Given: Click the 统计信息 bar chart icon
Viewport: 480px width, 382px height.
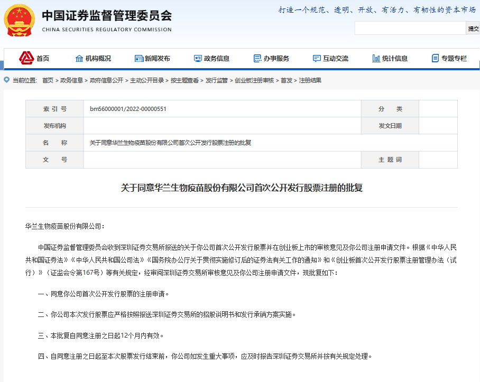Looking at the screenshot, I should pos(376,58).
